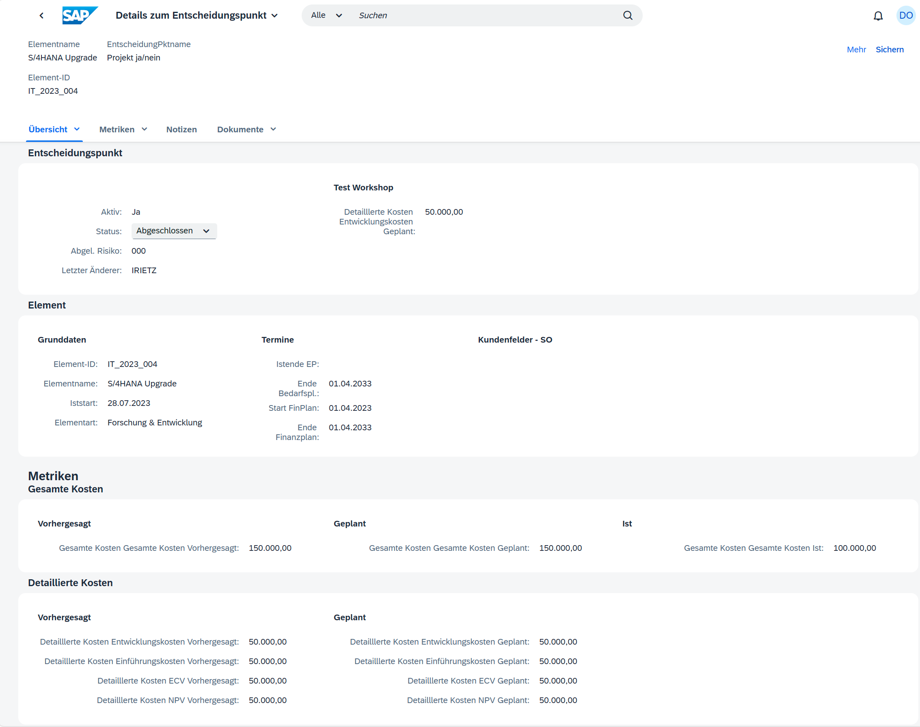Expand the Metriken tab chevron
The image size is (920, 727).
pos(144,129)
